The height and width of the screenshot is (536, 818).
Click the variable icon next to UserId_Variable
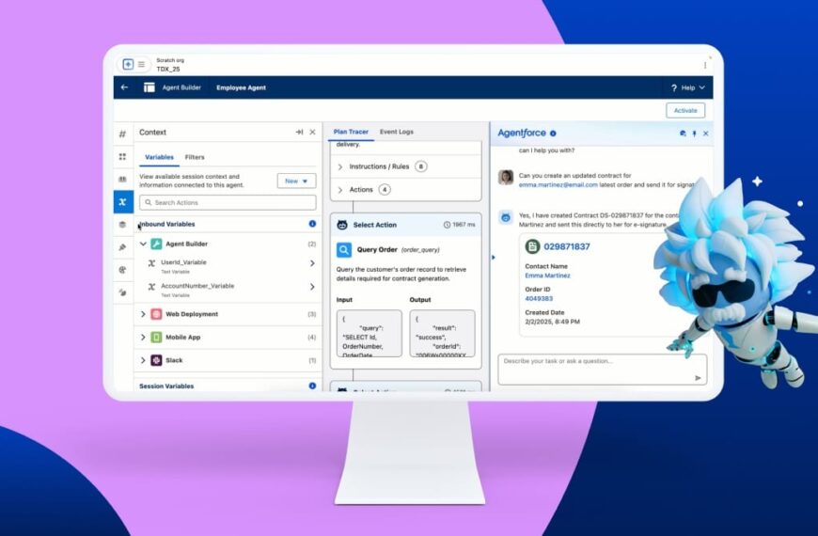[151, 263]
